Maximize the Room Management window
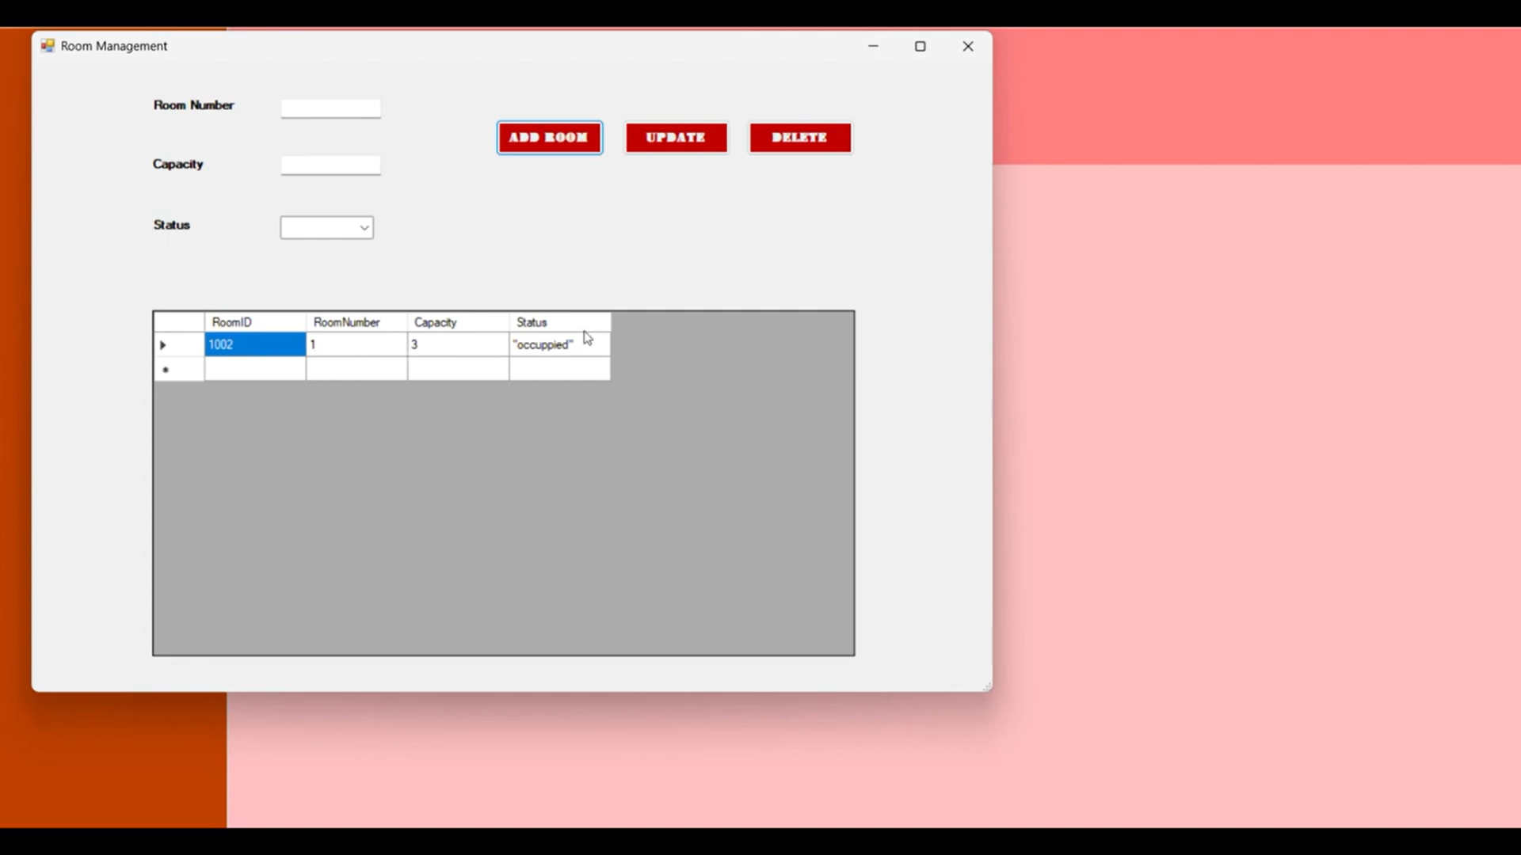Viewport: 1521px width, 855px height. 920,46
